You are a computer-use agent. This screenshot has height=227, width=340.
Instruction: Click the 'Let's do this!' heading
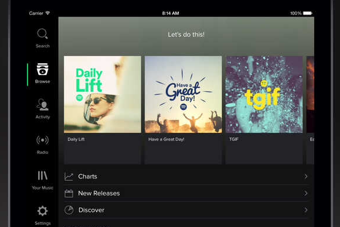tap(186, 35)
